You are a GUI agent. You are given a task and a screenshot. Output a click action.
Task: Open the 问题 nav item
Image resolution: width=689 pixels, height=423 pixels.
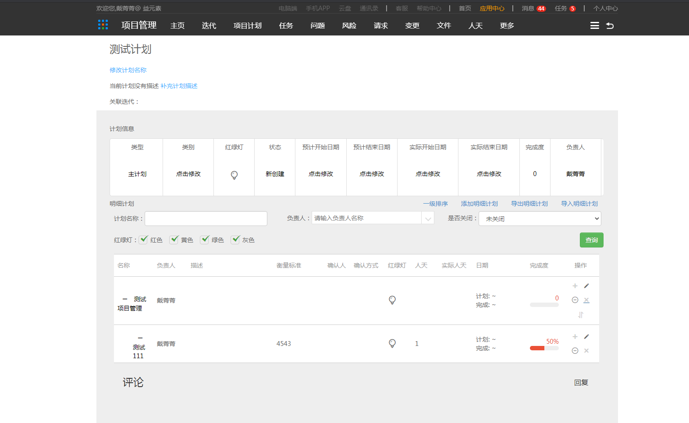click(318, 25)
